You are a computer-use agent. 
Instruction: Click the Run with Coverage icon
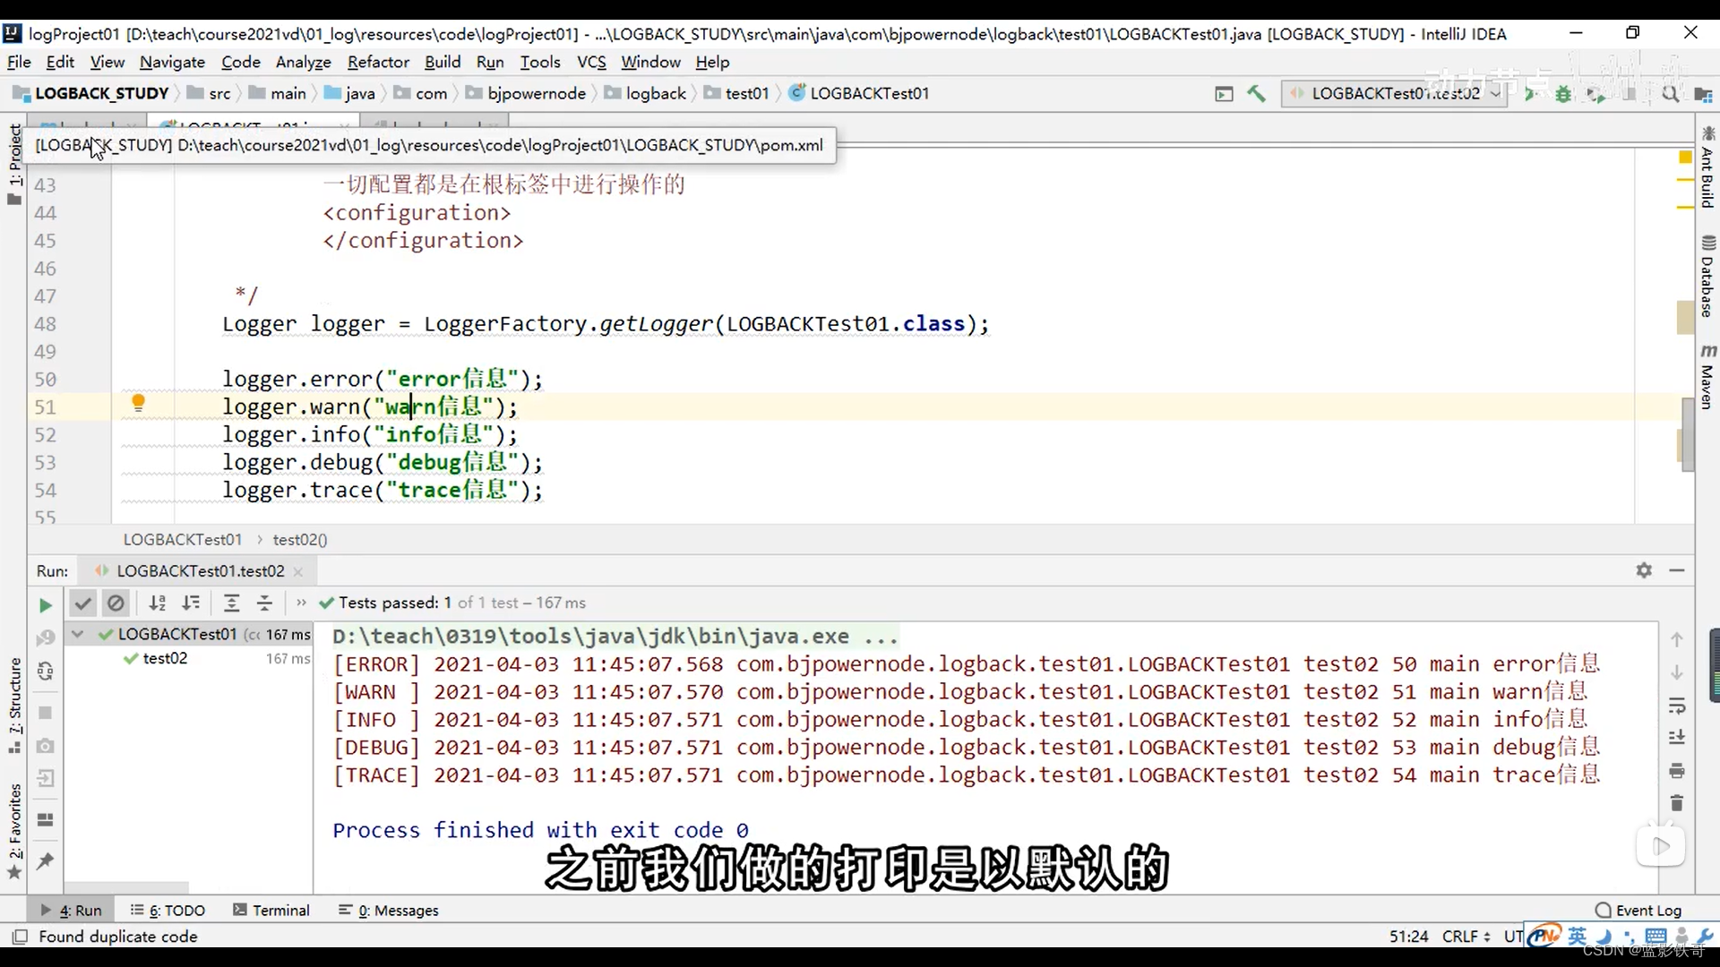(x=1596, y=93)
